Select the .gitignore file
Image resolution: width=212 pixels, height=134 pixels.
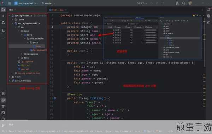[25, 62]
